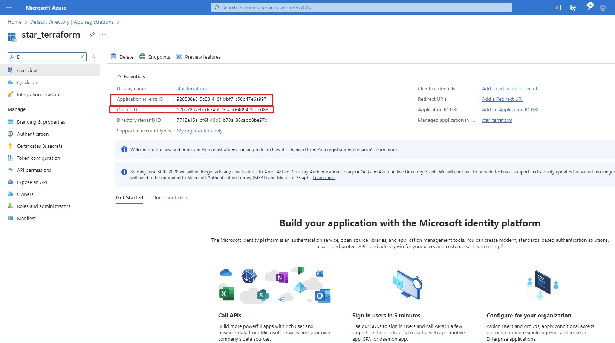Image resolution: width=615 pixels, height=343 pixels.
Task: Click the Call APIs illustration
Action: pos(275,285)
